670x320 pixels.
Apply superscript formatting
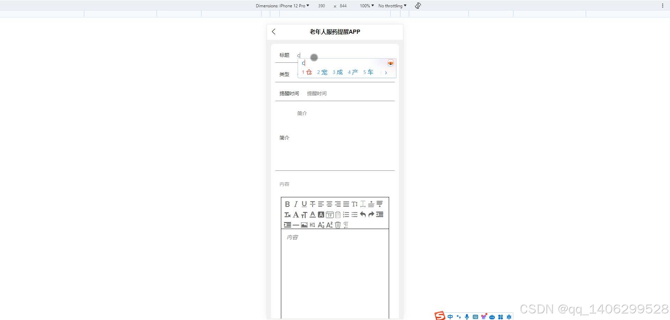329,225
